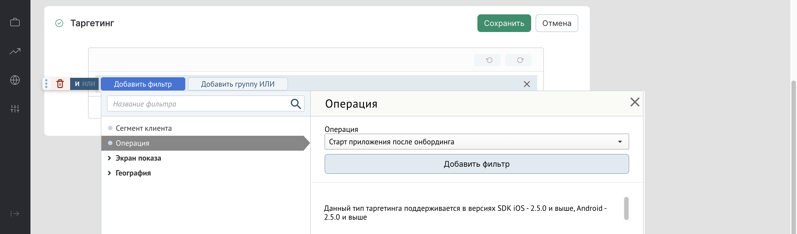Select Сегмент клиента filter

[143, 128]
